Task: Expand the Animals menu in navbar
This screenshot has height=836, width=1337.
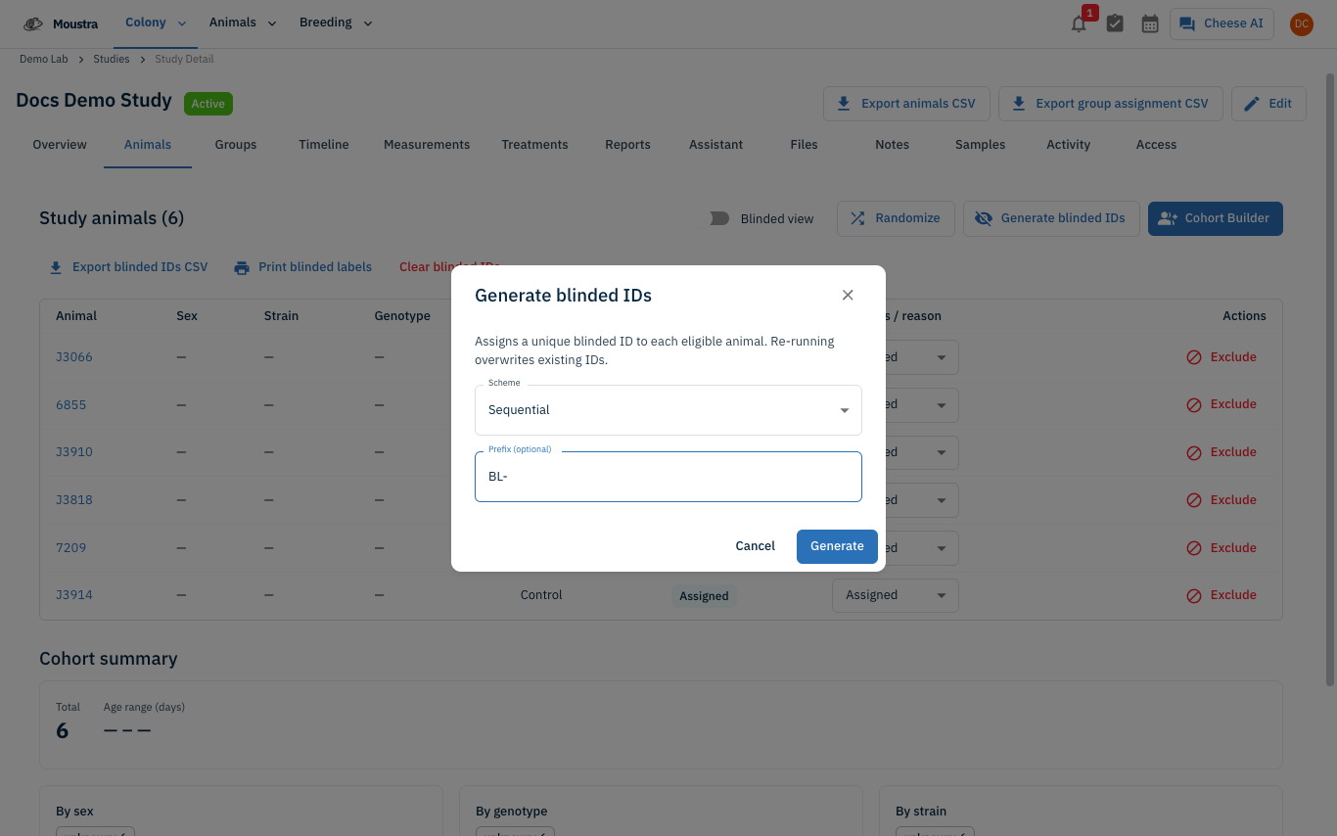Action: (x=243, y=23)
